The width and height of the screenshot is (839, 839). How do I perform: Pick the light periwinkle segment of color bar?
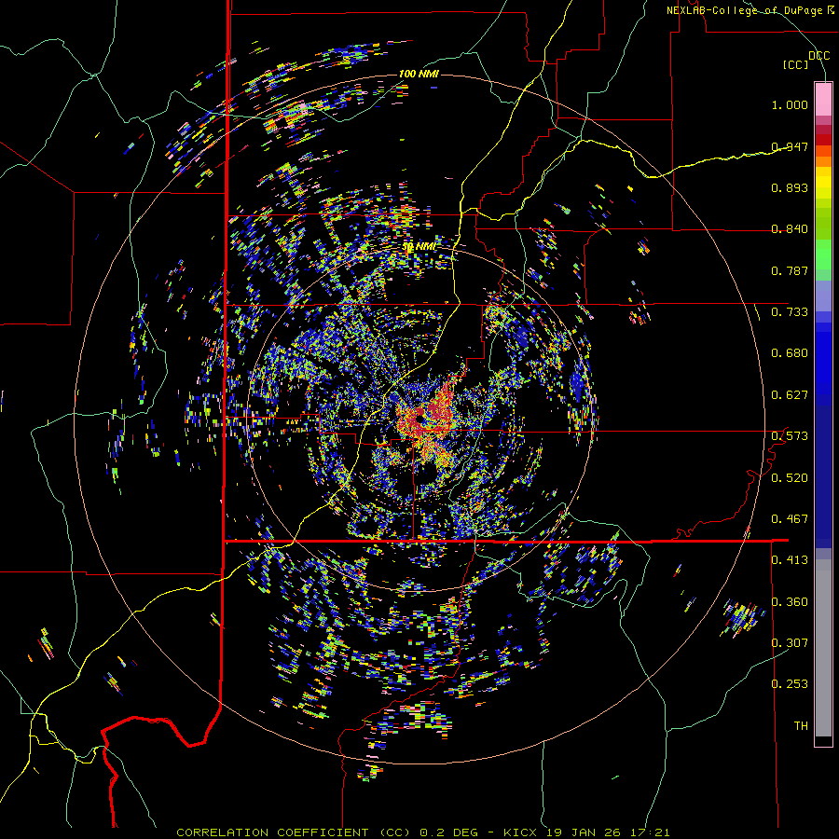click(x=823, y=296)
